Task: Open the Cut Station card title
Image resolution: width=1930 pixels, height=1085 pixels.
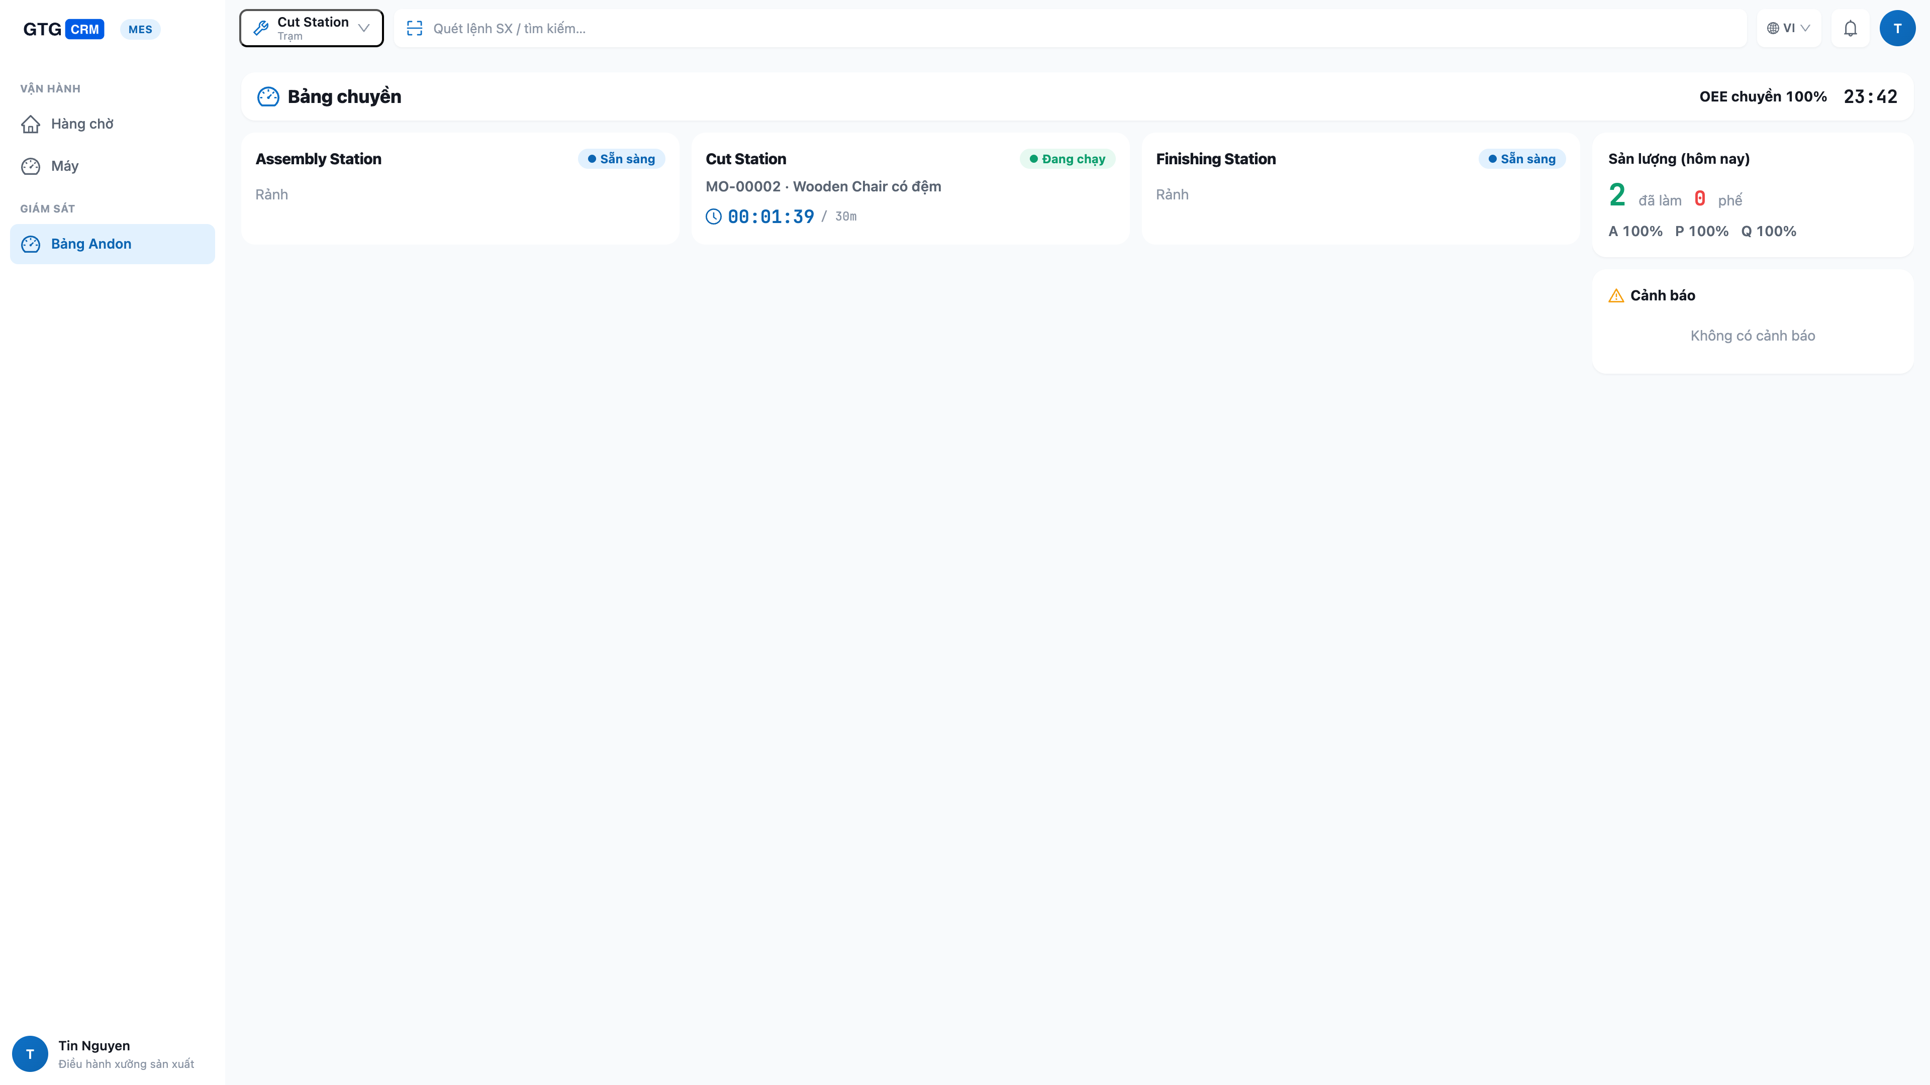Action: (745, 159)
